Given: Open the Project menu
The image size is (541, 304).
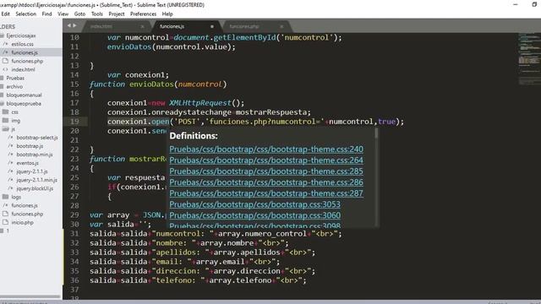Looking at the screenshot, I should [x=117, y=14].
